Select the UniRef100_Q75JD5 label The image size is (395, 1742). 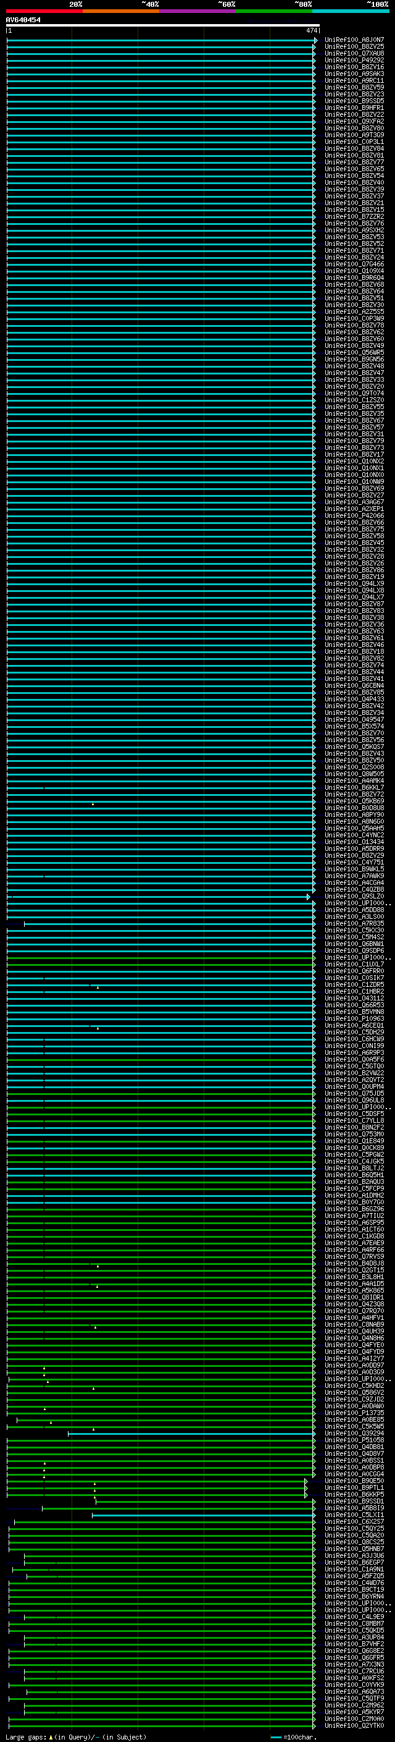point(354,1094)
